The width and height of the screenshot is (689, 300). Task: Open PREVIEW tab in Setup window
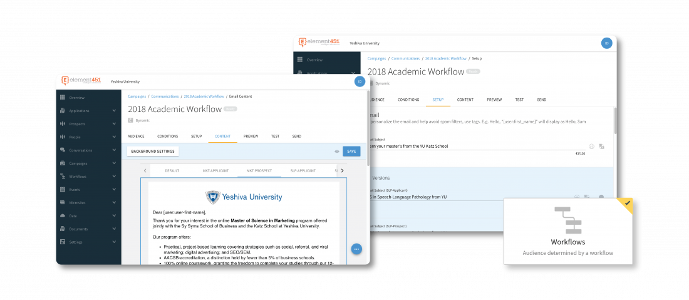pos(494,100)
